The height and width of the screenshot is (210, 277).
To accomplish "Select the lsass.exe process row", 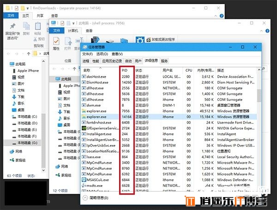I will click(x=169, y=157).
